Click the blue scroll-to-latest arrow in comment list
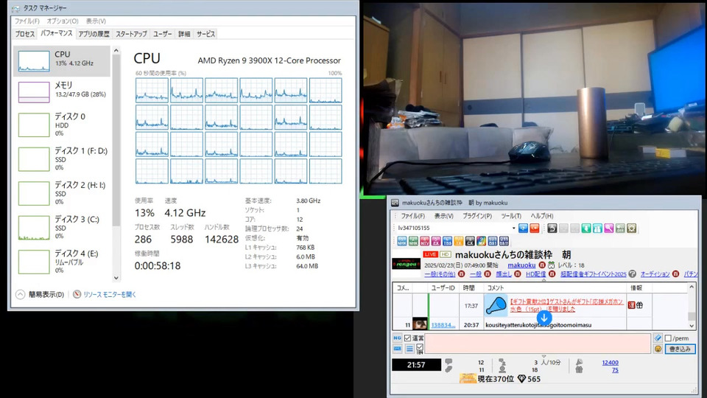Screen dimensions: 707x398 coord(544,318)
